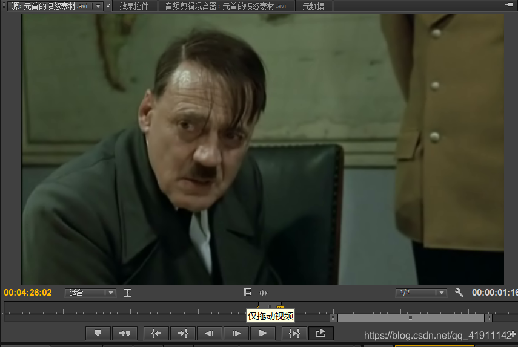Click the In point marker on the ruler

(259, 305)
